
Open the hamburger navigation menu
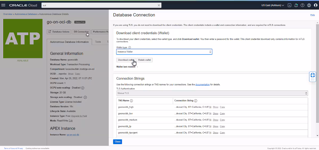click(3, 5)
